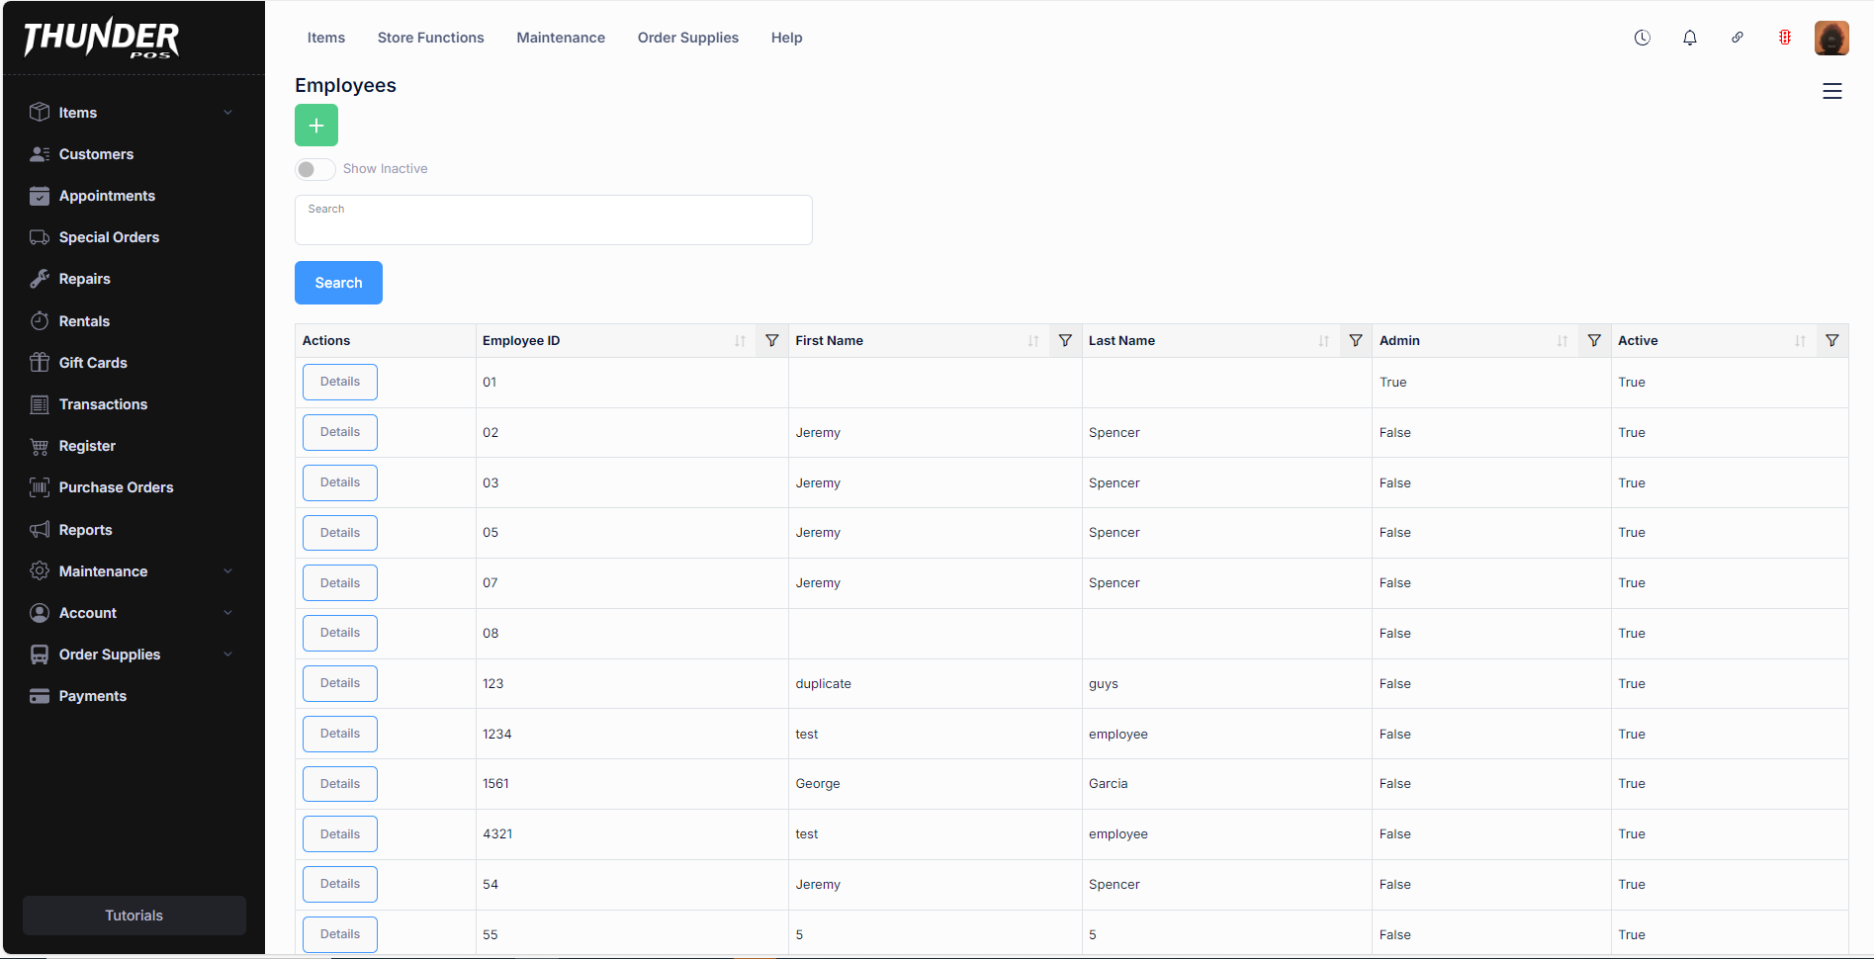
Task: Toggle the Show Inactive switch
Action: click(x=314, y=169)
